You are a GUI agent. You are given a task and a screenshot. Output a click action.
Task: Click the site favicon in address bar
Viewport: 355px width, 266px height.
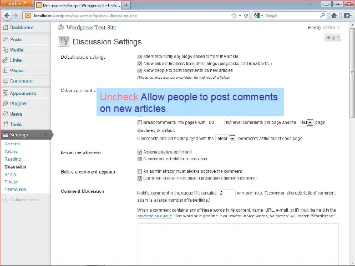coord(28,16)
